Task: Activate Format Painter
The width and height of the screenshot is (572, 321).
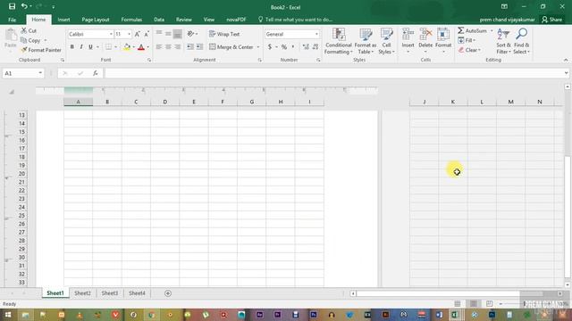Action: [41, 50]
